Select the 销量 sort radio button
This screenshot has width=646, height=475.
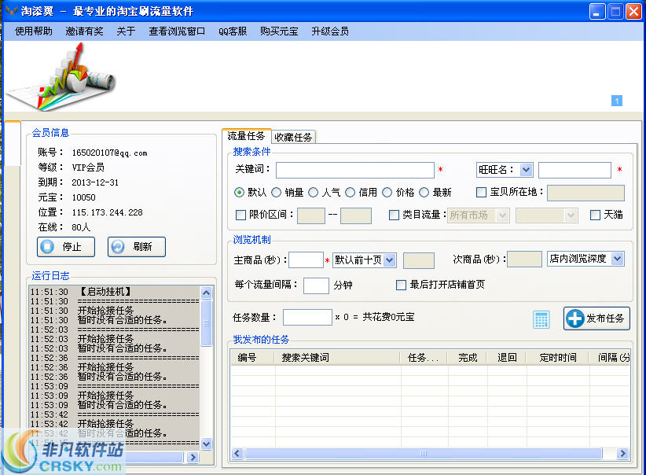[277, 191]
